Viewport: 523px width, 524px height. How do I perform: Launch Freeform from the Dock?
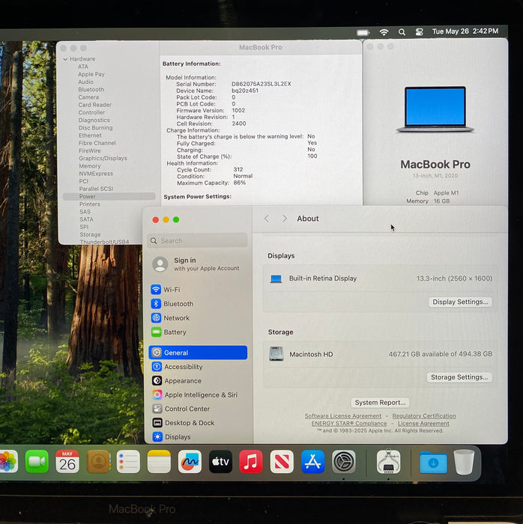(x=190, y=462)
